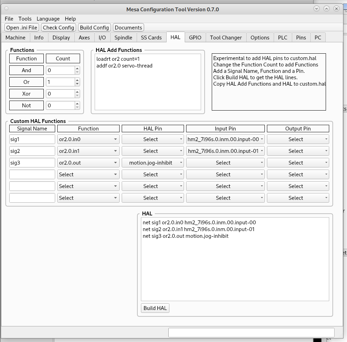Open the input-01 Input Pin dropdown
347x342 pixels.
(x=225, y=151)
